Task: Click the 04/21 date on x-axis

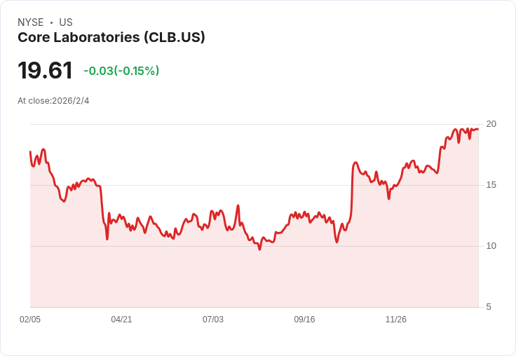Action: (121, 320)
